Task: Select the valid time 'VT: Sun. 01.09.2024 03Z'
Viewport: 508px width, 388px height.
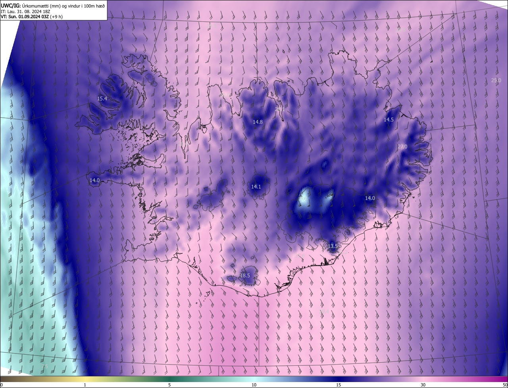Action: [x=25, y=17]
